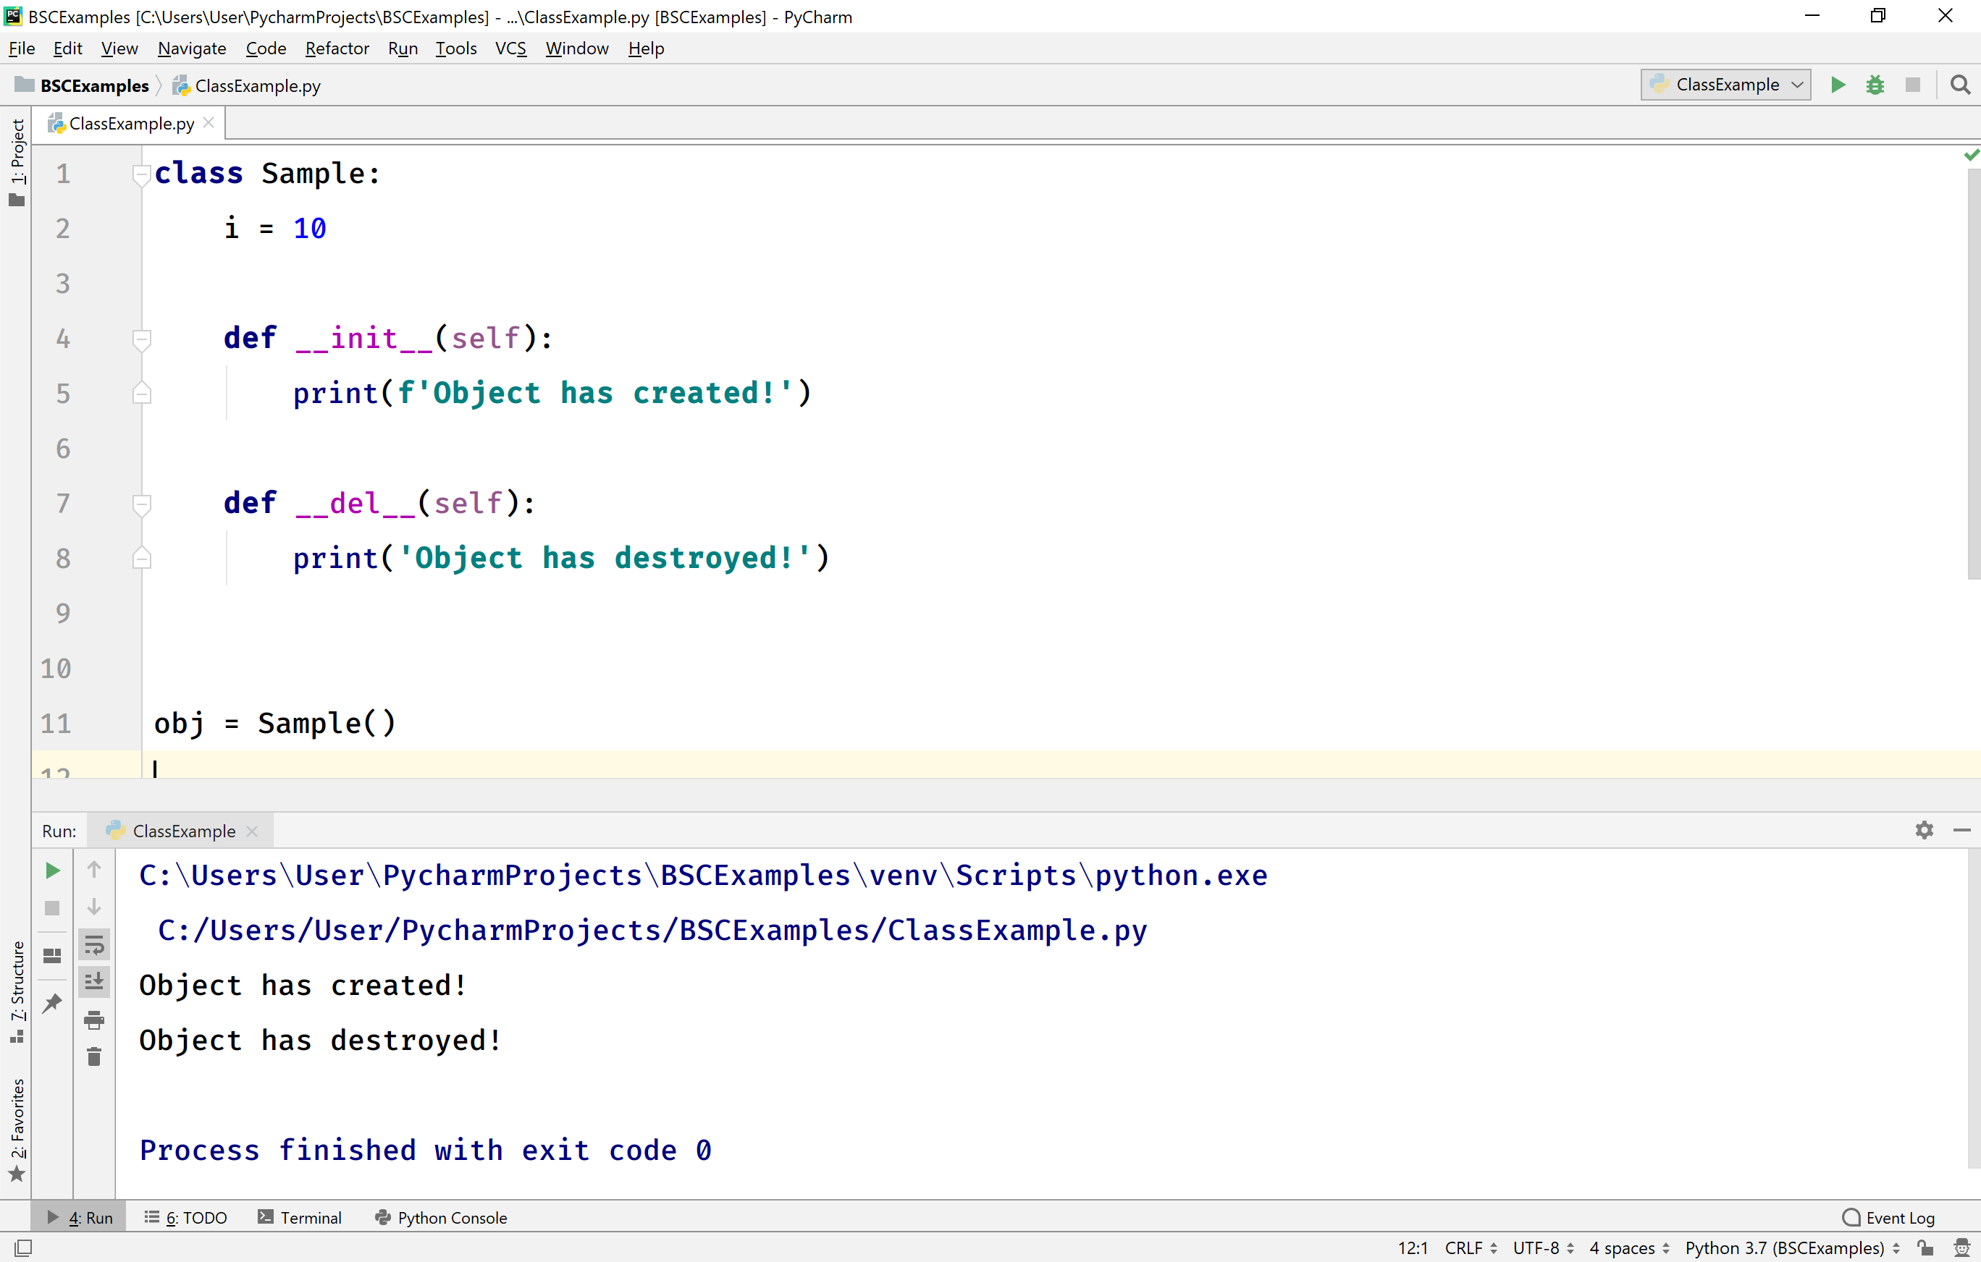Screen dimensions: 1981x1262
Task: Toggle soft-wrap in the run console
Action: (x=94, y=944)
